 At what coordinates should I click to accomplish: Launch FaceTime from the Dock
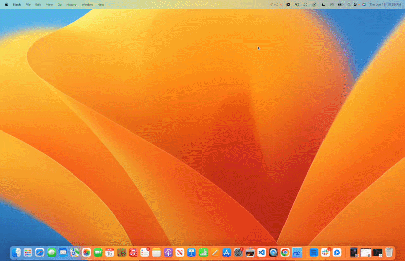[x=98, y=252]
